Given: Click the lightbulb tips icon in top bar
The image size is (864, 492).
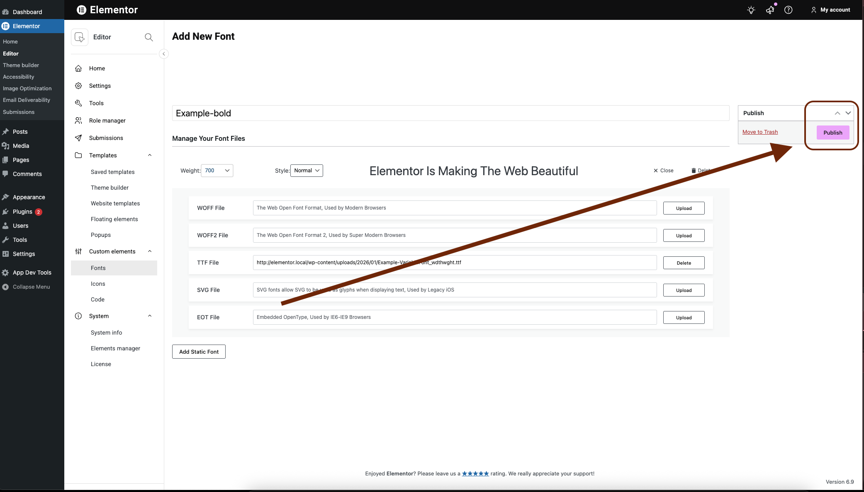Looking at the screenshot, I should pyautogui.click(x=751, y=10).
